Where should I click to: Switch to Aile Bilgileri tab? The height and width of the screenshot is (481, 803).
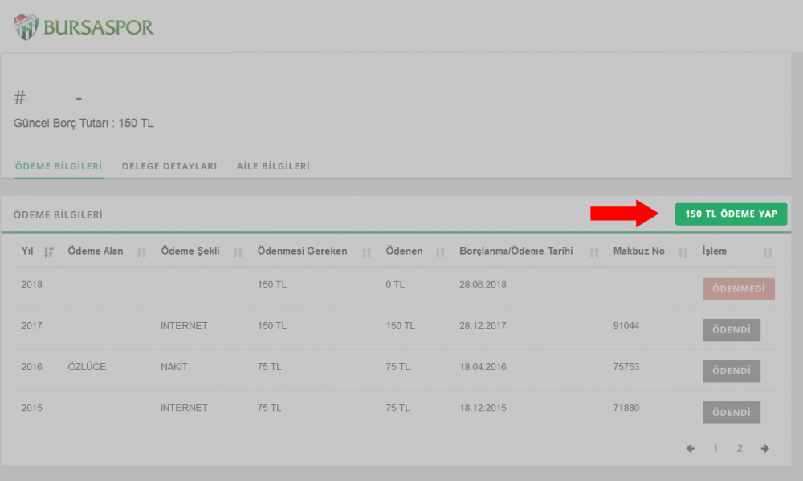(273, 166)
